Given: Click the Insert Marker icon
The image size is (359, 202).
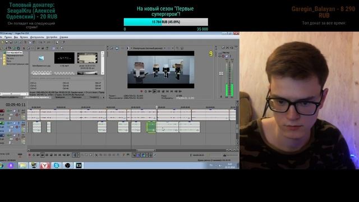Looking at the screenshot, I should (123, 155).
